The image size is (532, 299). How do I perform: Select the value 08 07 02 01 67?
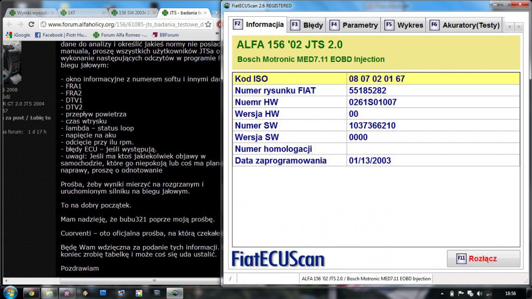[376, 79]
